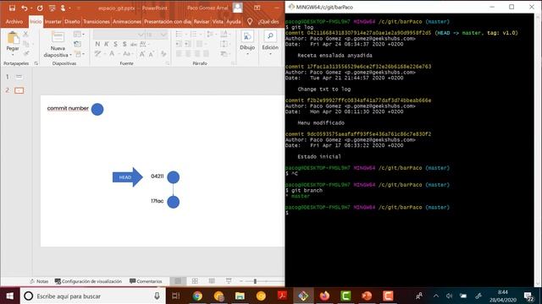Switch to the Animaciones tab

[x=127, y=21]
